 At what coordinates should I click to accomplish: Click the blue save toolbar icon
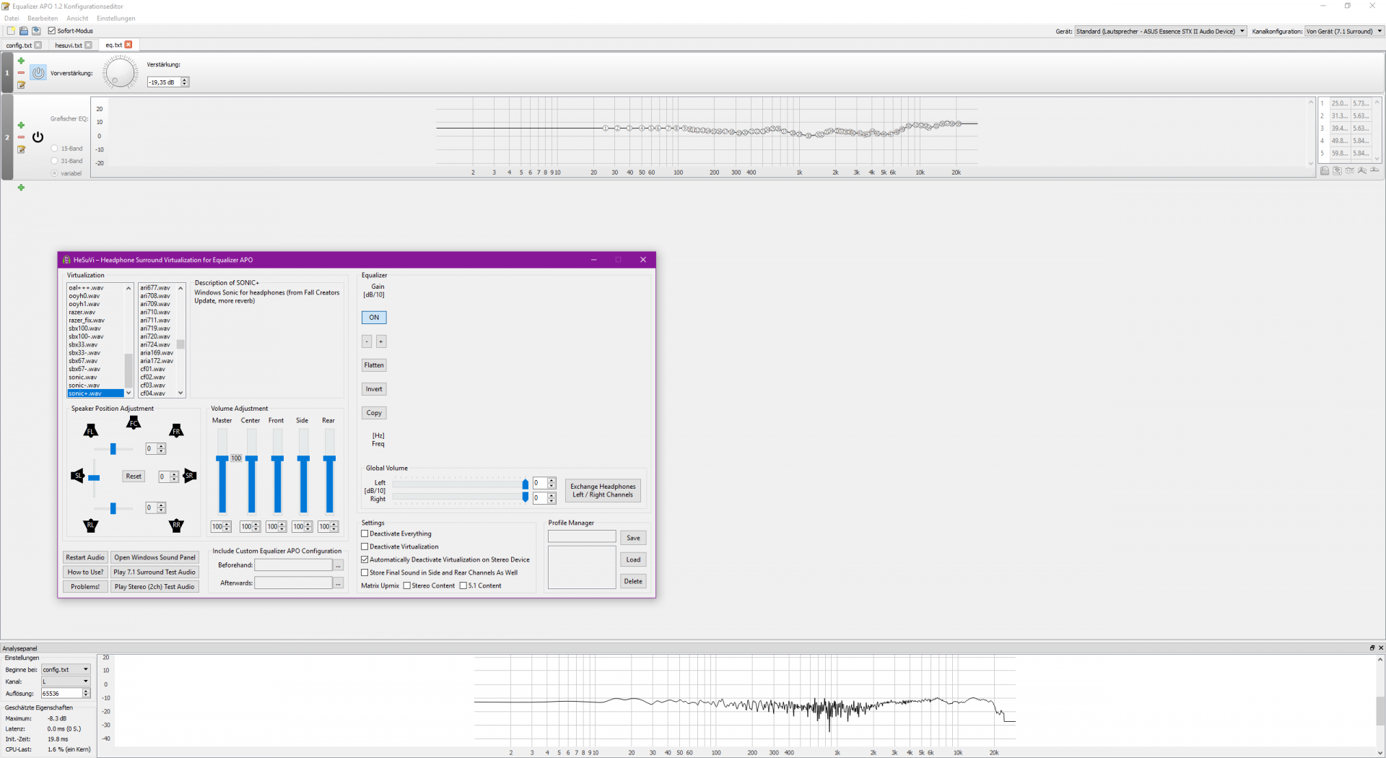[x=24, y=31]
